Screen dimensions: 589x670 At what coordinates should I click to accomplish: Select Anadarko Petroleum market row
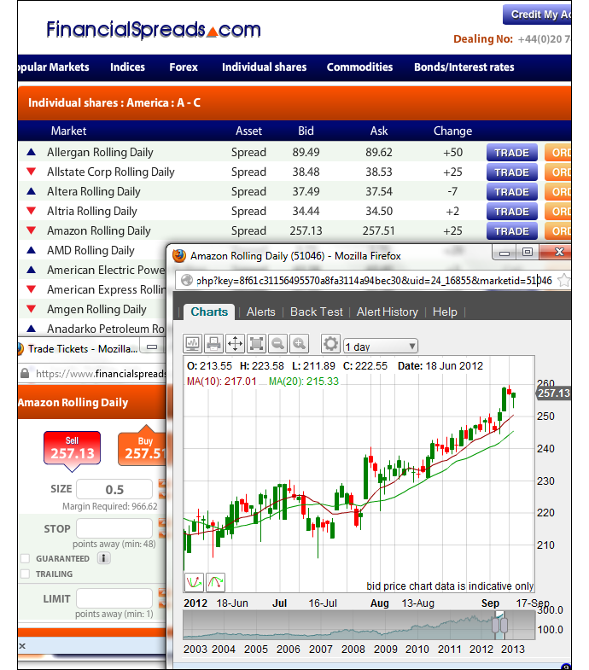(92, 328)
